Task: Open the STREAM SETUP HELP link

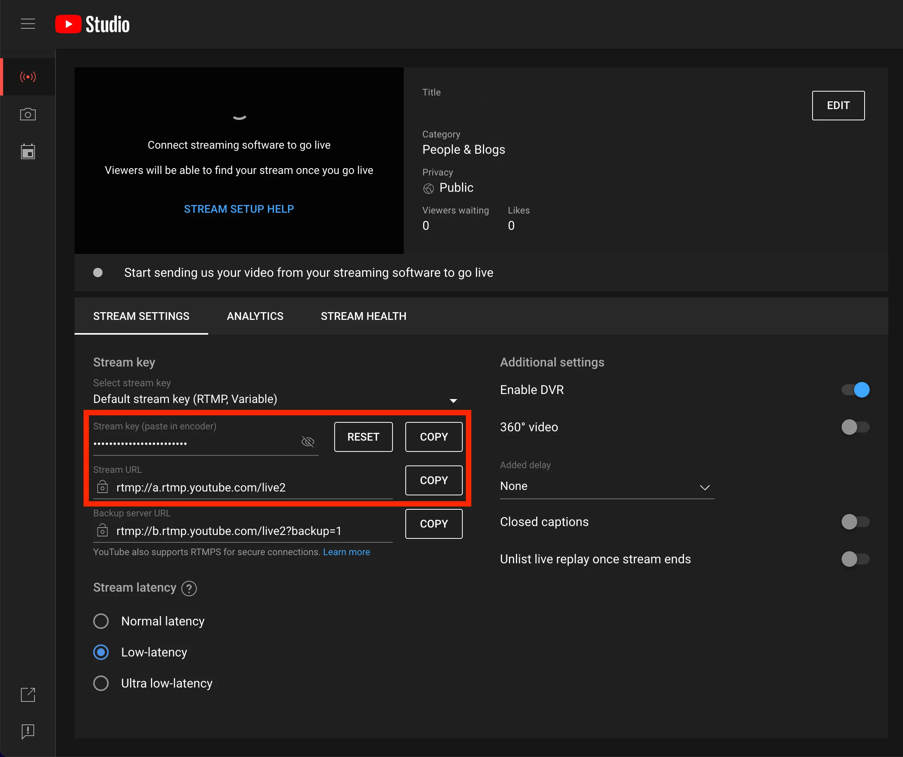Action: click(239, 209)
